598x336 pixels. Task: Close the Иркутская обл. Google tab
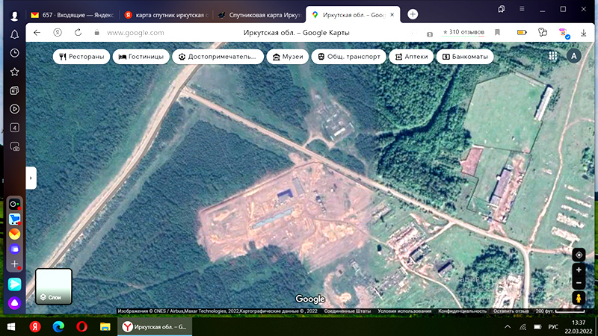coord(392,15)
